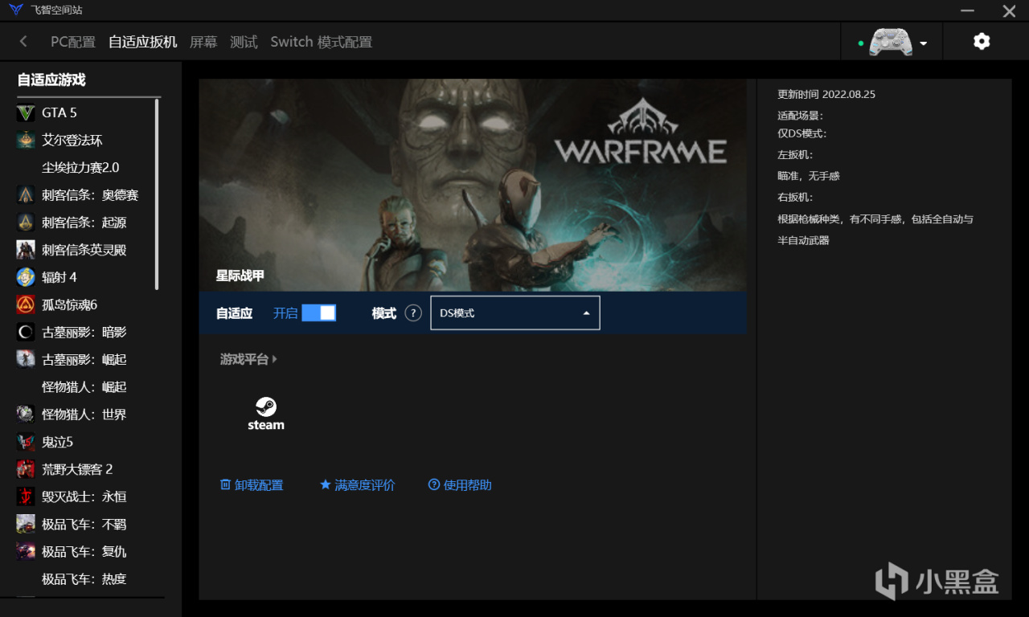This screenshot has height=617, width=1029.
Task: Click the mode help question mark icon
Action: point(413,313)
